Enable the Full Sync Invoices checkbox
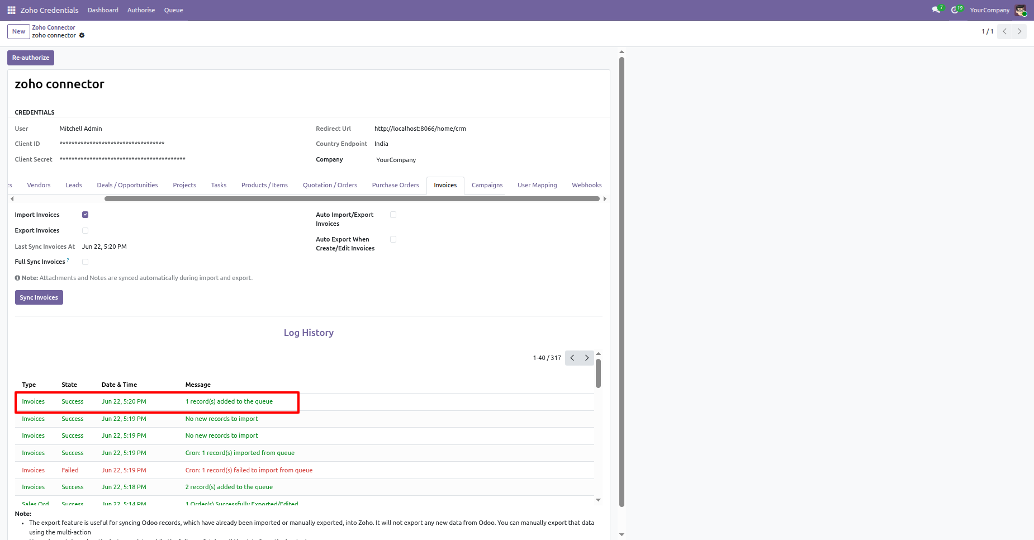The image size is (1034, 540). (85, 262)
